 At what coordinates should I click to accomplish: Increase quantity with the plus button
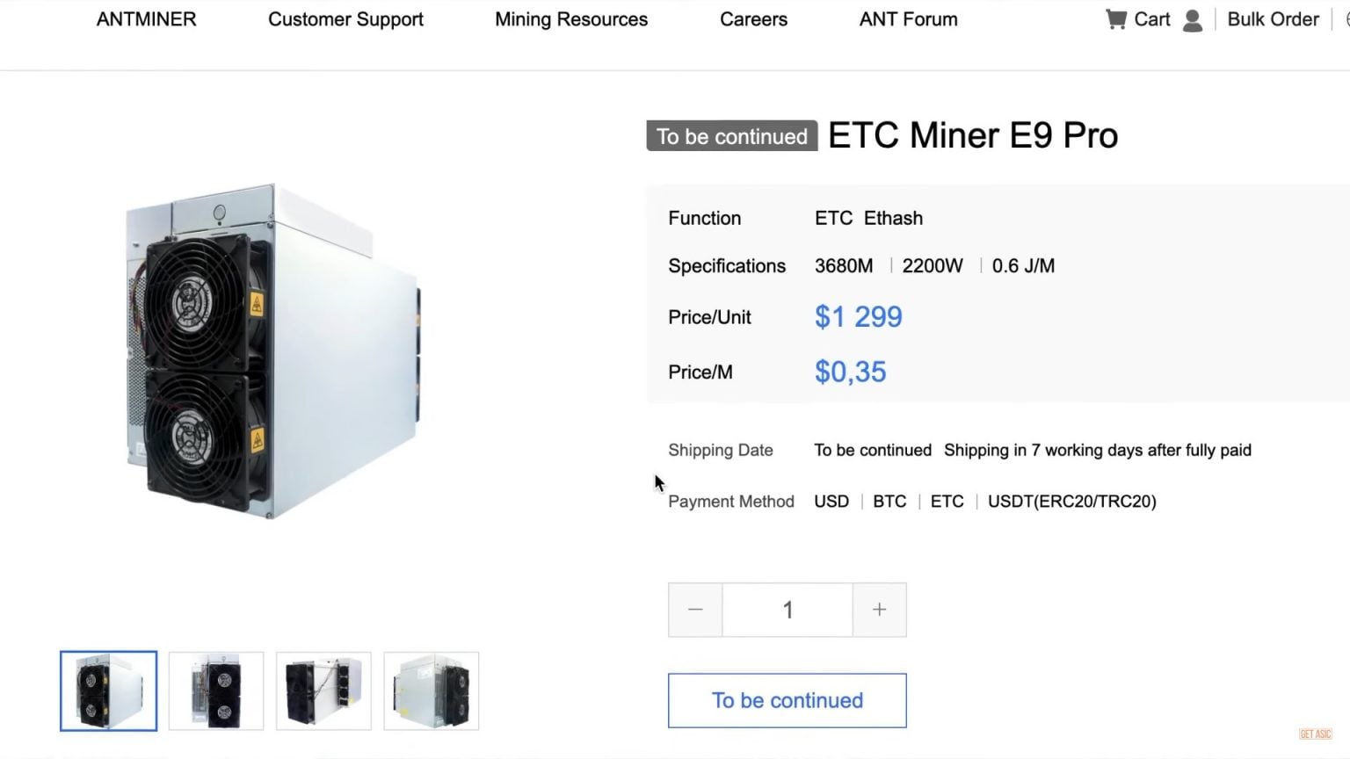click(x=879, y=610)
